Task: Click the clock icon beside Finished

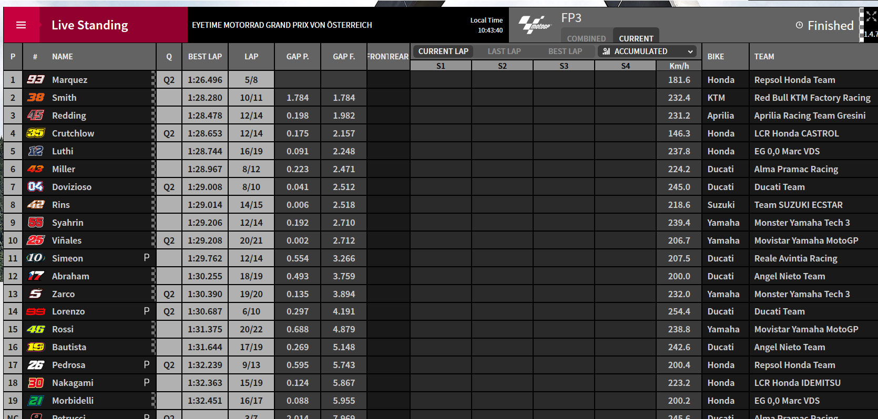Action: [799, 25]
